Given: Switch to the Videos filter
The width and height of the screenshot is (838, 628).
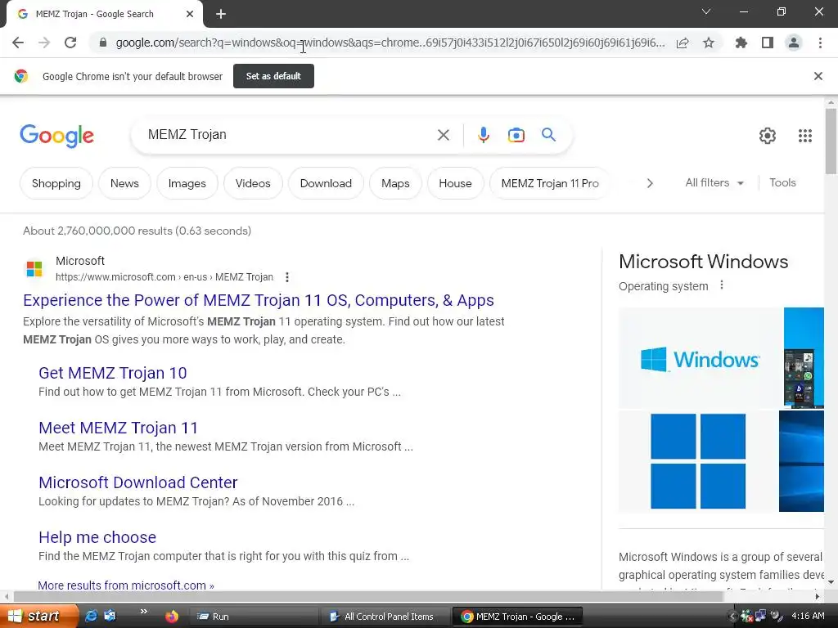Looking at the screenshot, I should tap(253, 183).
